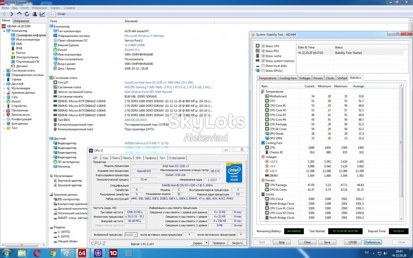Screen dimensions: 413x258
Task: Click the DirectX icon in sidebar tree
Action: (8, 101)
